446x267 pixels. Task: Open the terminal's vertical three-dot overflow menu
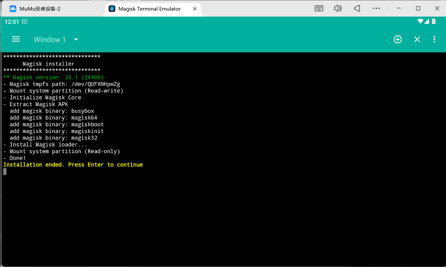434,39
